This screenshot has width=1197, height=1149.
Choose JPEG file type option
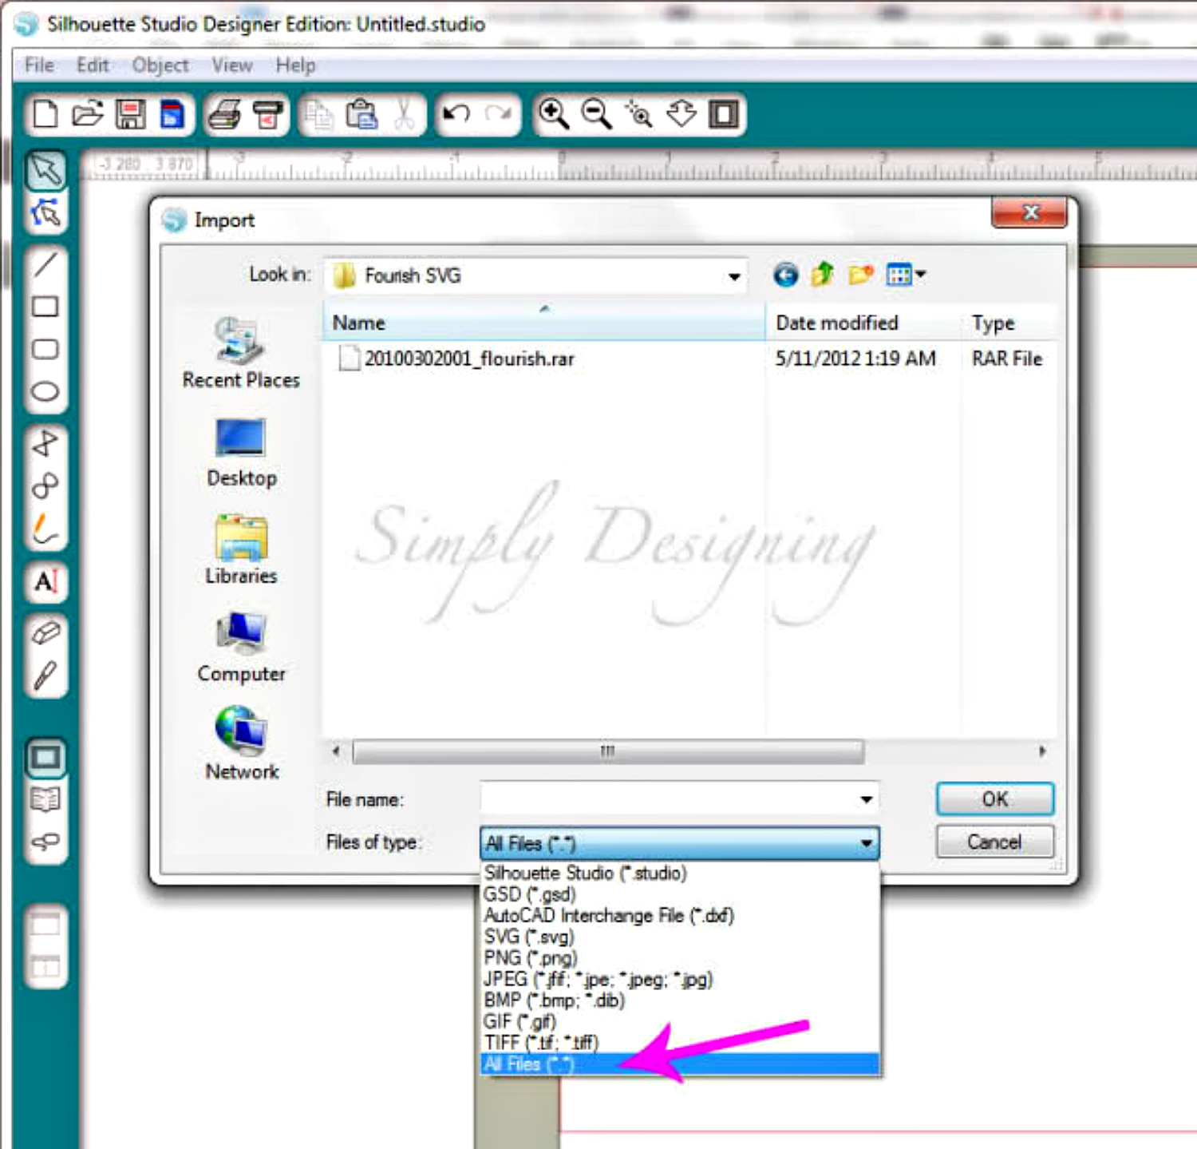point(680,979)
